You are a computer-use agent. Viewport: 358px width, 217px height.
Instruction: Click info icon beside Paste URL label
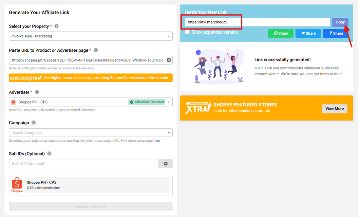[x=96, y=50]
